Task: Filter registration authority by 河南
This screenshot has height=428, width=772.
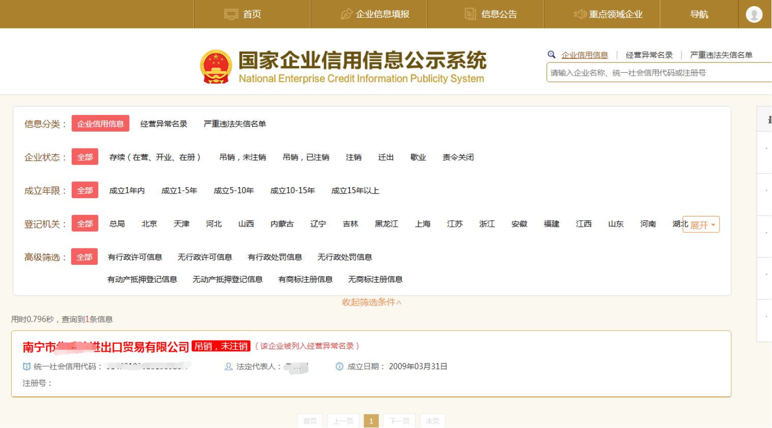Action: coord(648,224)
